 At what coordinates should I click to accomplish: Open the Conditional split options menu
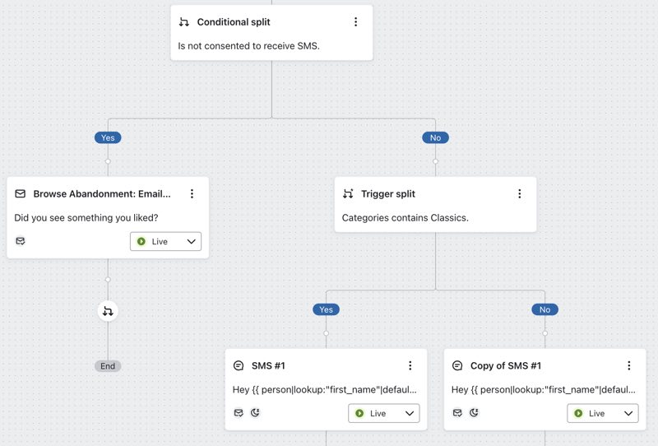355,22
